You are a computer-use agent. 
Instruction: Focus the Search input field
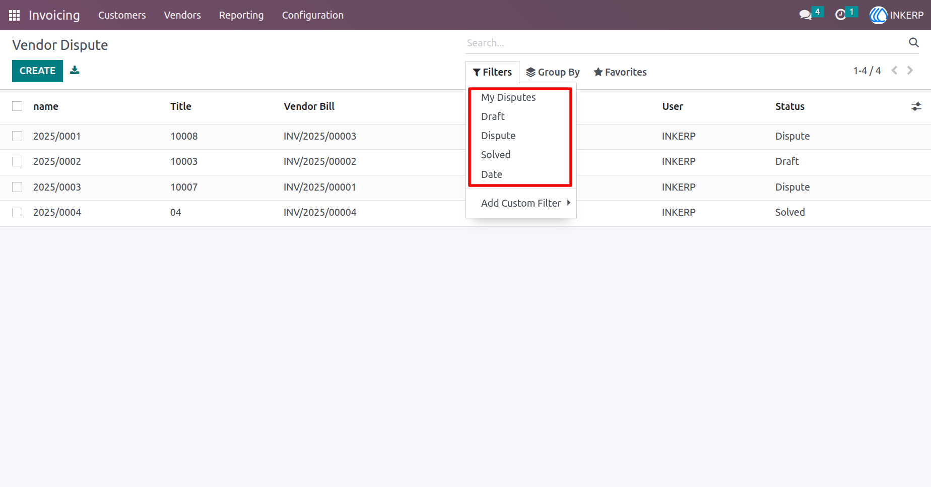(685, 43)
